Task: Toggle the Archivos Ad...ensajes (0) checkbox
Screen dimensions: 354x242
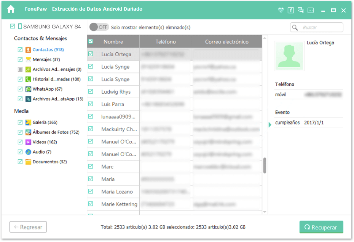Action: [x=20, y=69]
